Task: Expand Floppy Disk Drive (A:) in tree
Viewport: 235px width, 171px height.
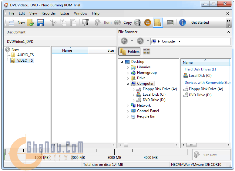Action: (x=133, y=90)
